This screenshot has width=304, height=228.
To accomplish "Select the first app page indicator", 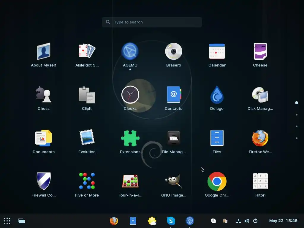I will [x=297, y=103].
